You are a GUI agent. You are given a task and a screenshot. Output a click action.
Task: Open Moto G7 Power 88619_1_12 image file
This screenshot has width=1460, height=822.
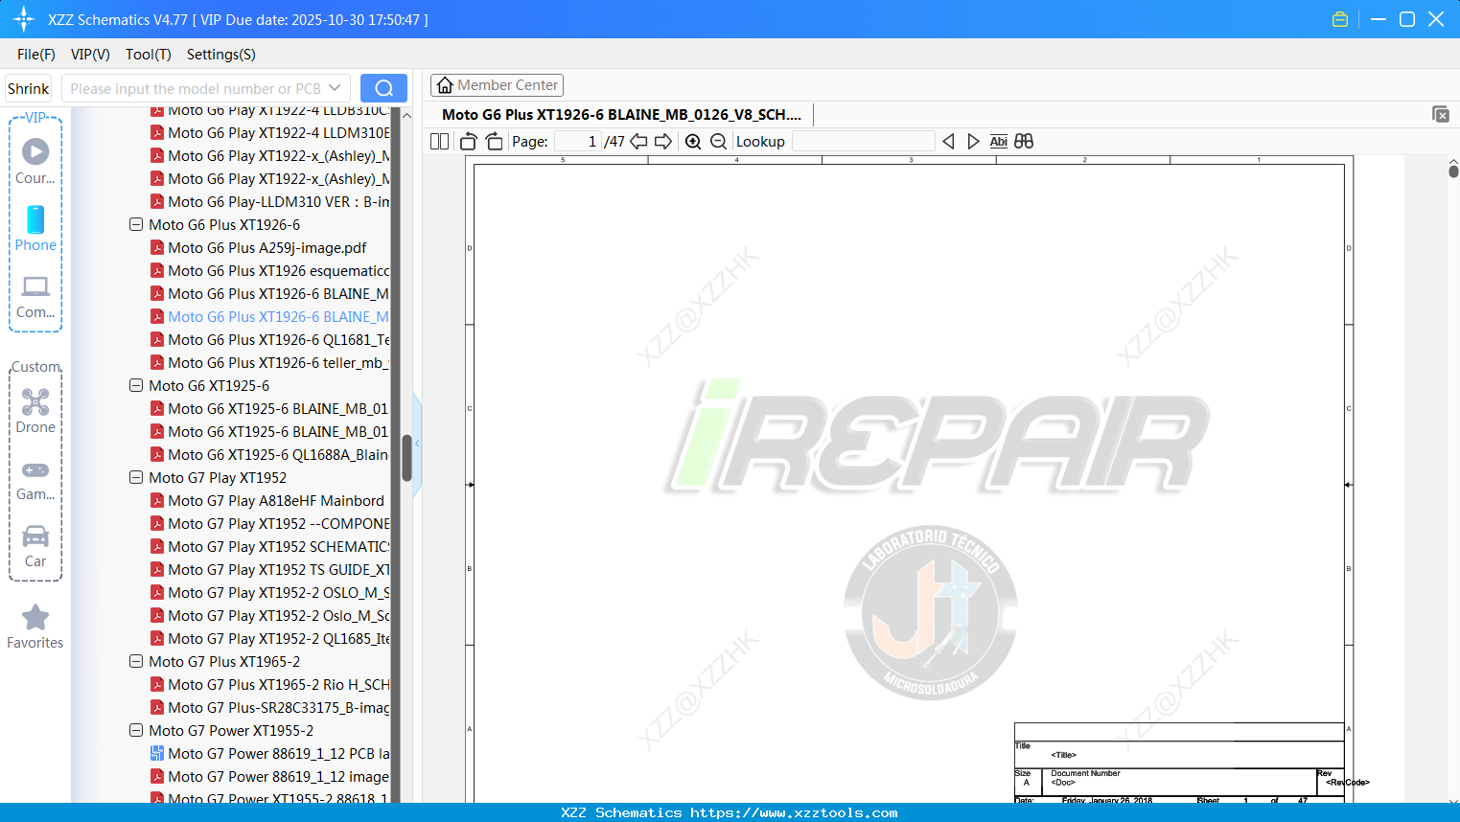[270, 777]
